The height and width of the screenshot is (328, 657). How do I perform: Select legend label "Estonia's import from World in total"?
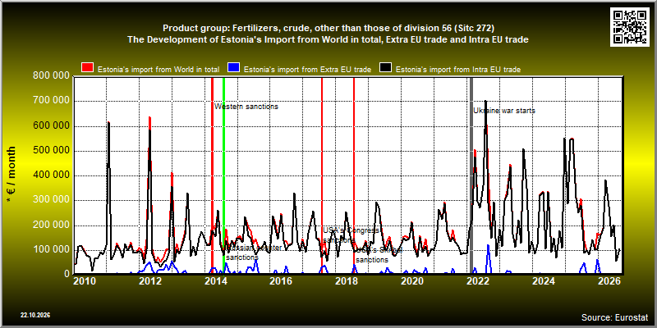click(x=159, y=70)
